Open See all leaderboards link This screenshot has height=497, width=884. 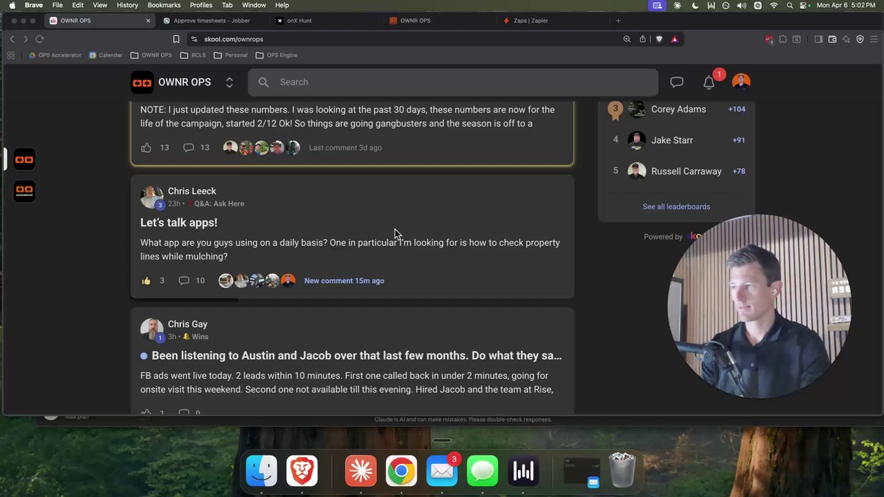pyautogui.click(x=676, y=206)
